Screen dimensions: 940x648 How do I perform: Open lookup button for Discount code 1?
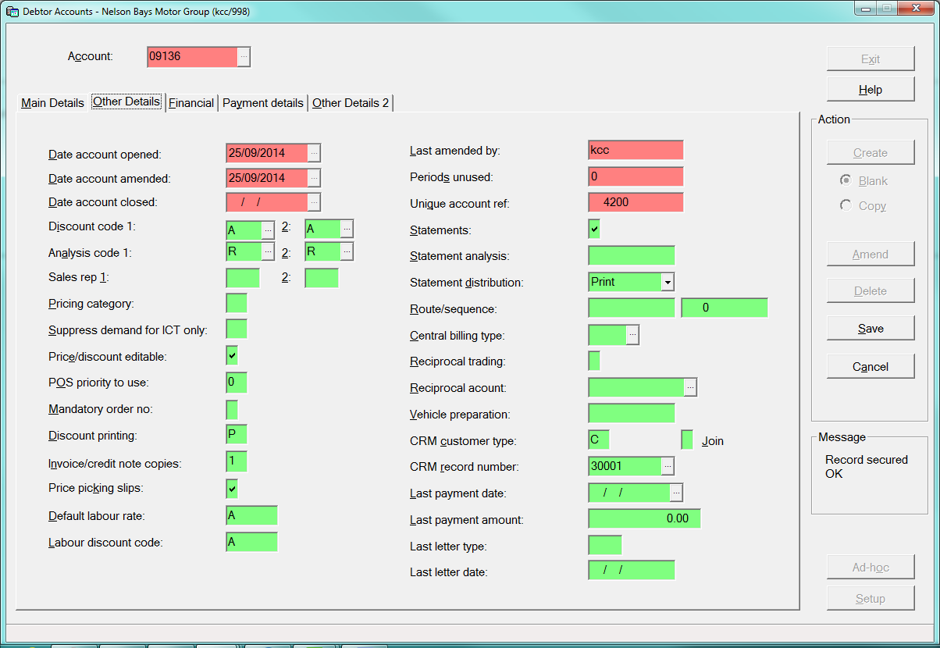268,230
